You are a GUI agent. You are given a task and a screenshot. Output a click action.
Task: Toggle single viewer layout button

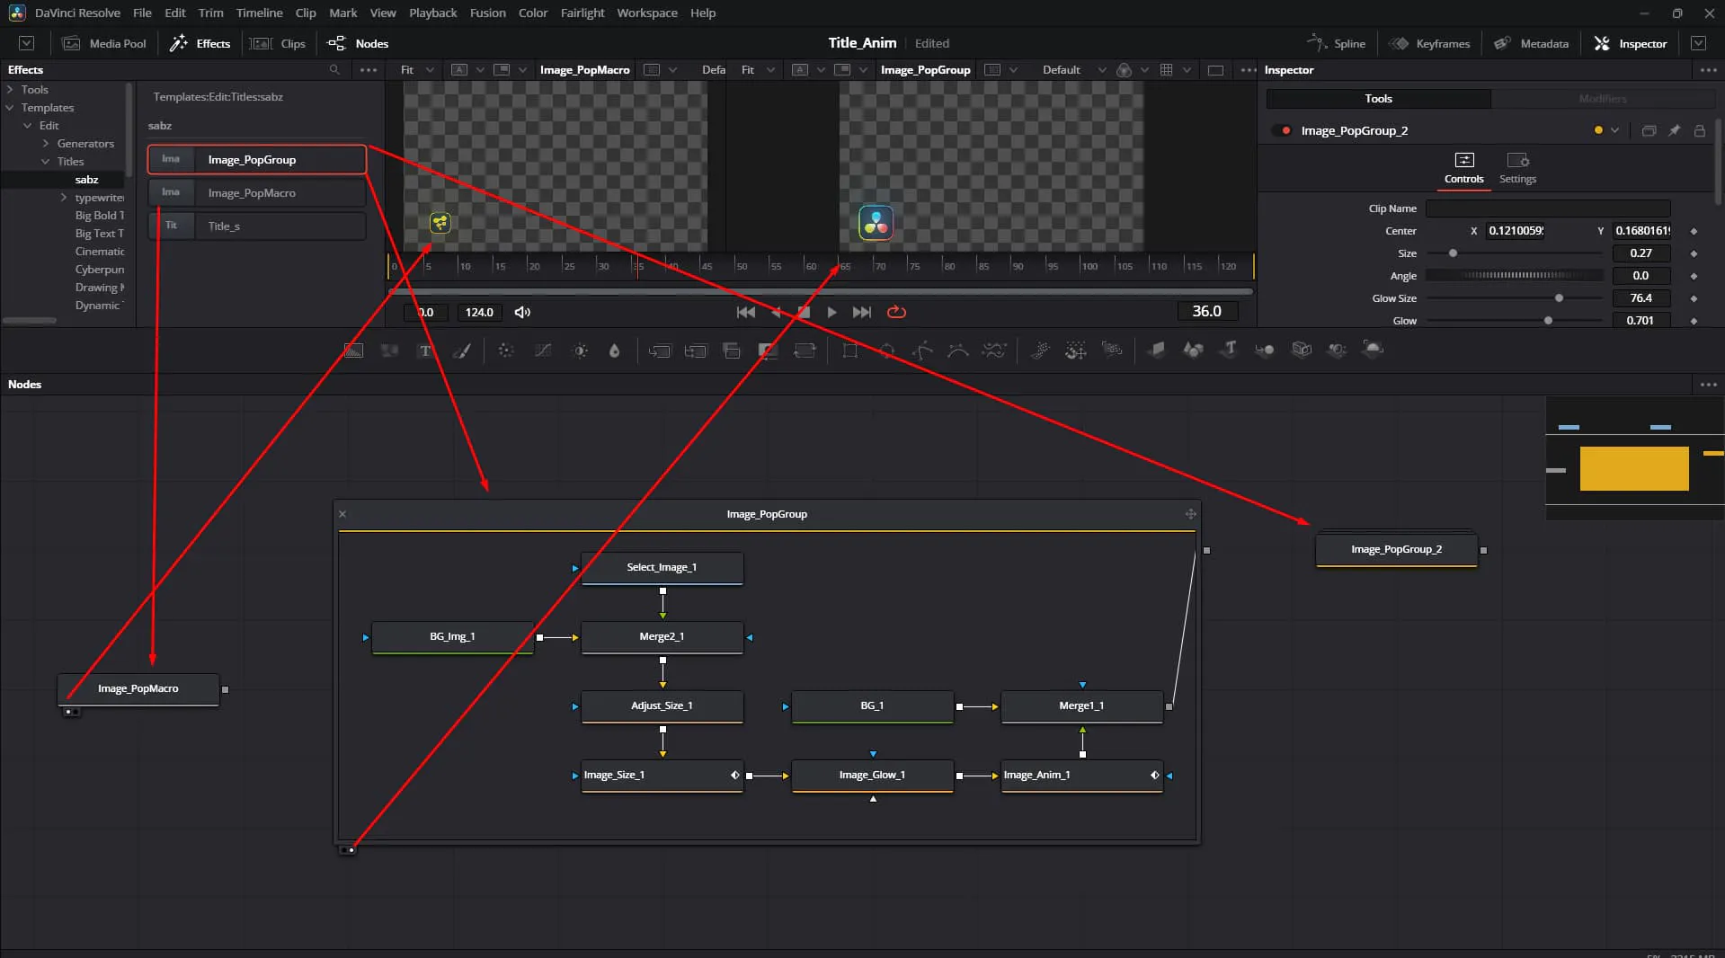[x=1215, y=70]
